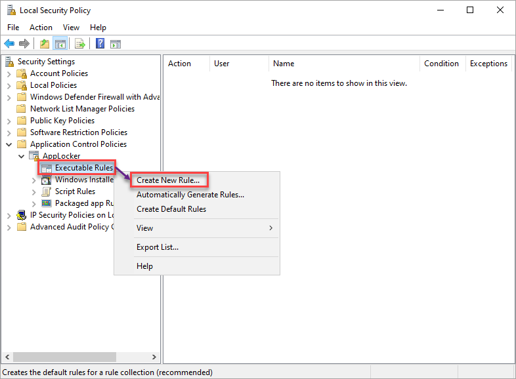Click the Script Rules scroll icon
This screenshot has width=516, height=379.
pyautogui.click(x=47, y=191)
